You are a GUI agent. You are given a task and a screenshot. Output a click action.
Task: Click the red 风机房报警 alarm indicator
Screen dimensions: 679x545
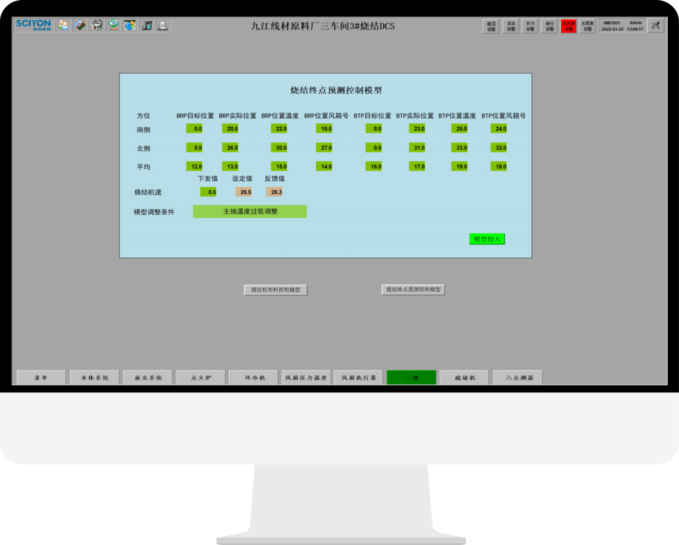(568, 26)
